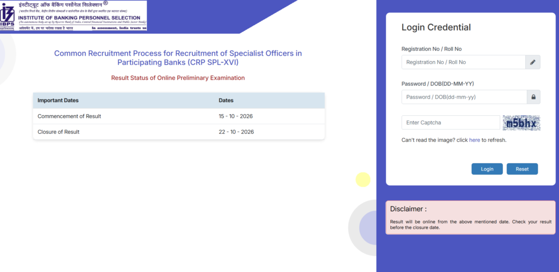Focus the Enter Captcha text box
This screenshot has width=559, height=272.
tap(450, 123)
